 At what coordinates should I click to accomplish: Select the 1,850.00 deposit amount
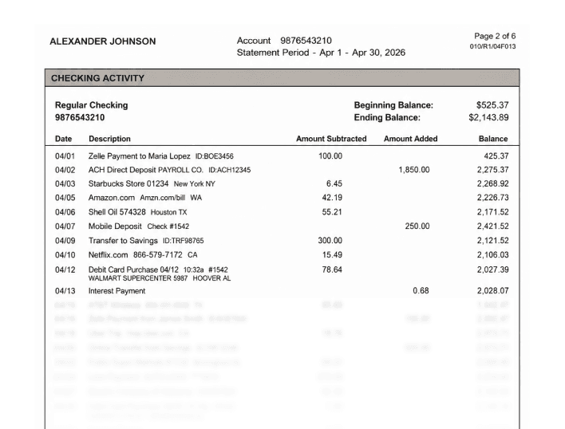tap(414, 170)
